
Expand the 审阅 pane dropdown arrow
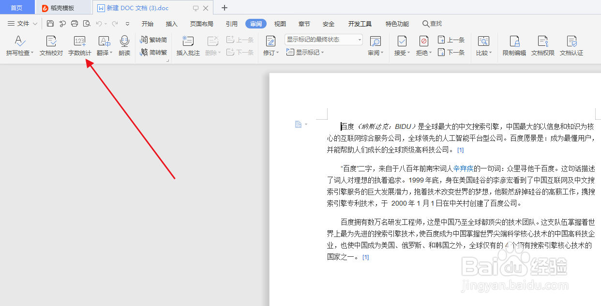tap(382, 53)
